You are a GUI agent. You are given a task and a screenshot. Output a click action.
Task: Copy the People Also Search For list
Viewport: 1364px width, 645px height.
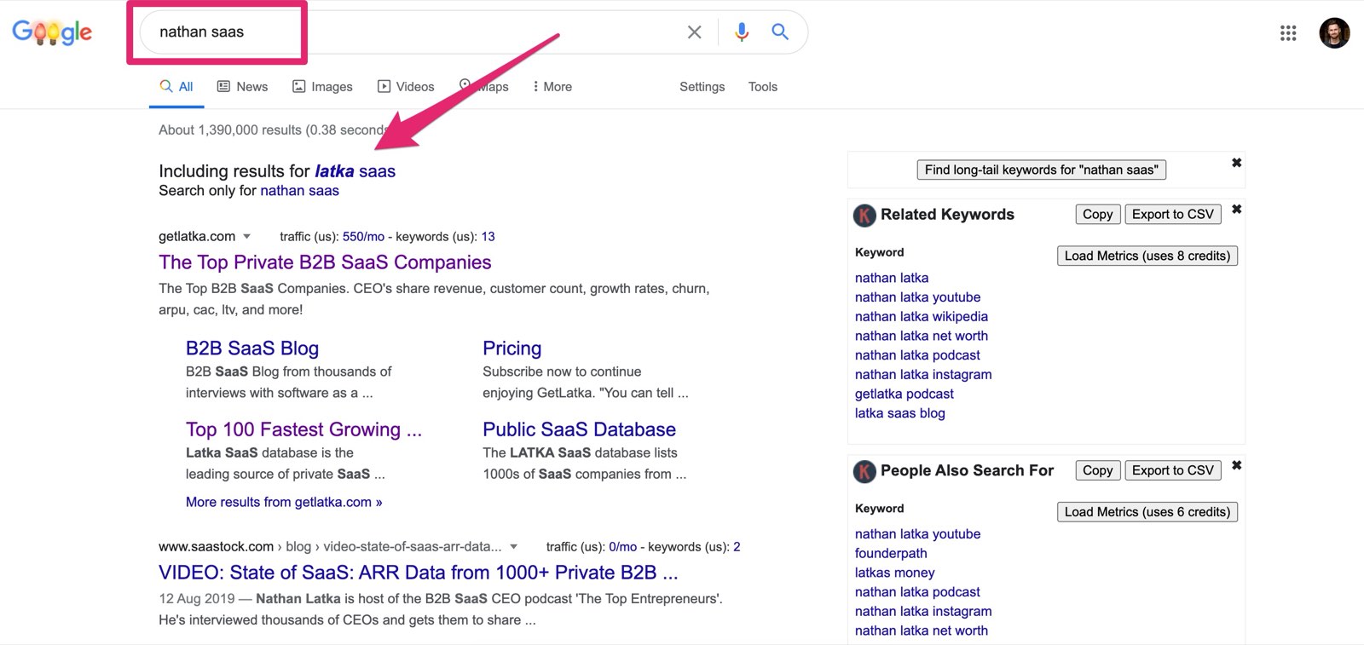coord(1097,470)
